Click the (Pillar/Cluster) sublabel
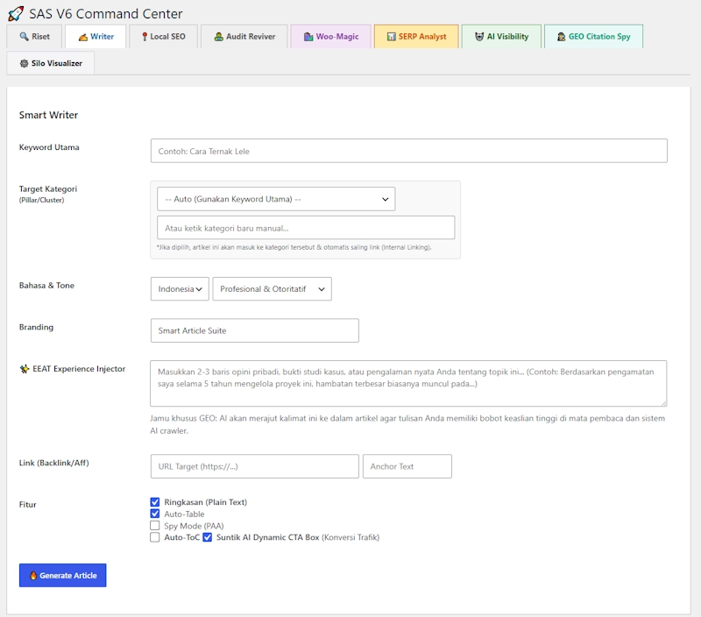The width and height of the screenshot is (701, 617). click(41, 200)
